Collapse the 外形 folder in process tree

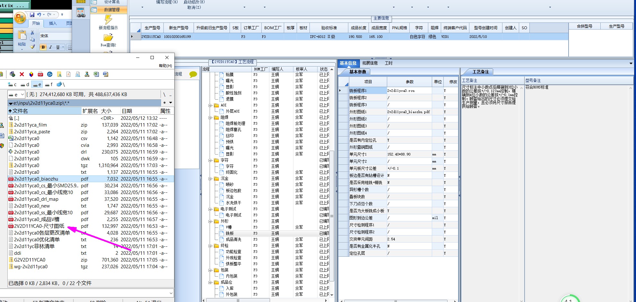pos(210,221)
